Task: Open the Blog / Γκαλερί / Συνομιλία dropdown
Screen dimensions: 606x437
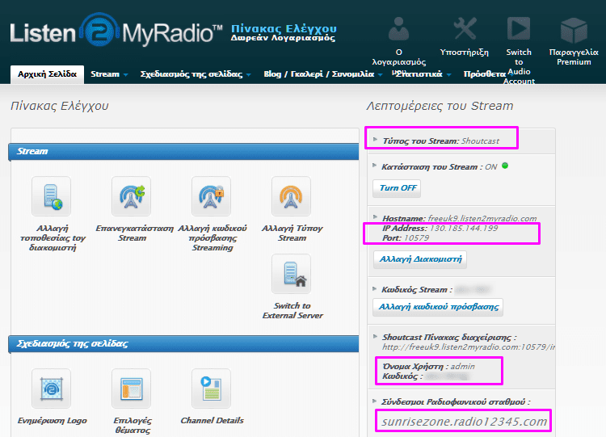Action: click(323, 74)
